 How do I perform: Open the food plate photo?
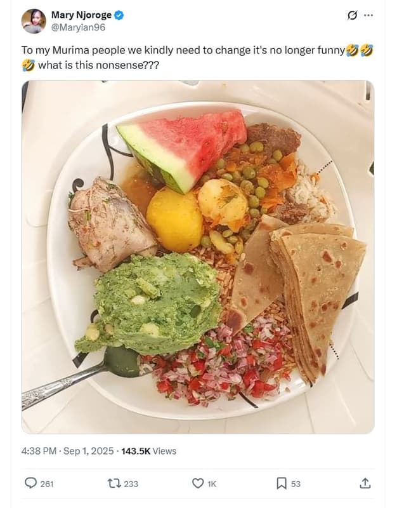click(x=197, y=257)
